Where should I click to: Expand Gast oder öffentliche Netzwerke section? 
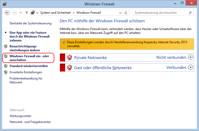point(190,67)
